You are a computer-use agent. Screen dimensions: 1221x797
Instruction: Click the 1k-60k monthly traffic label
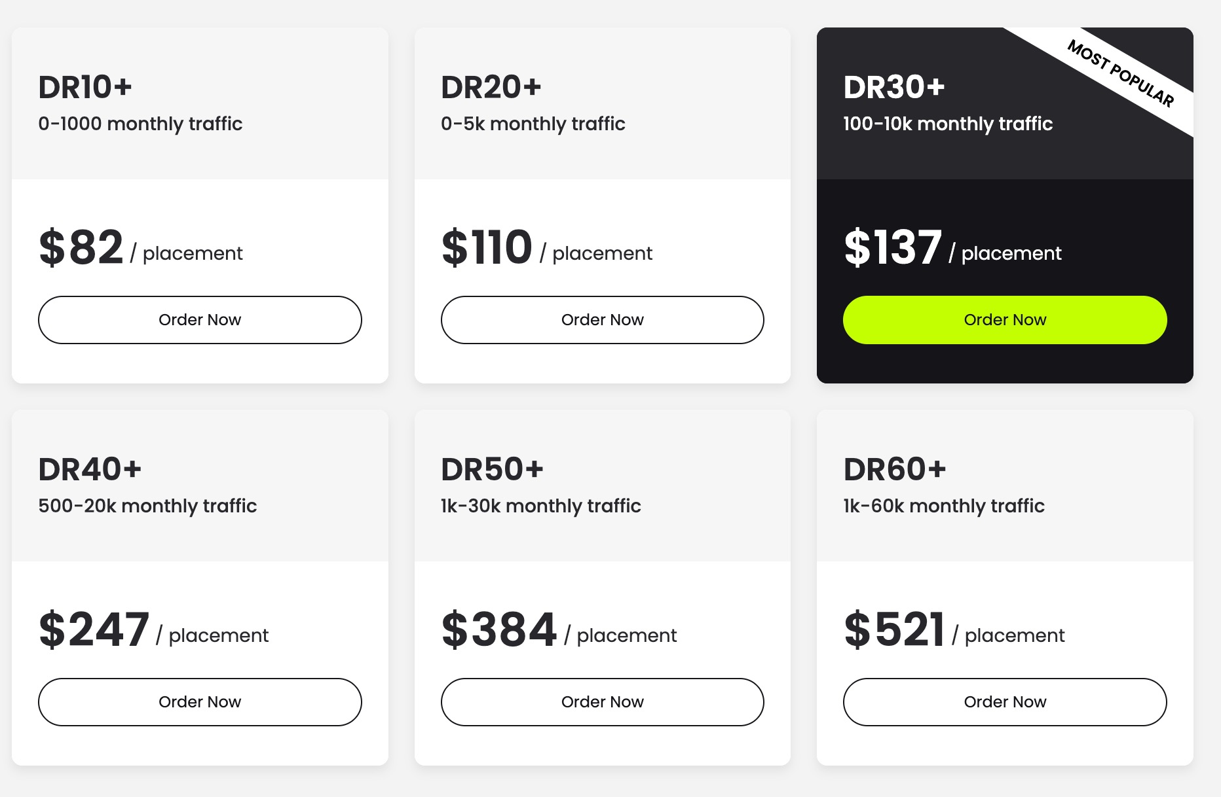[943, 505]
